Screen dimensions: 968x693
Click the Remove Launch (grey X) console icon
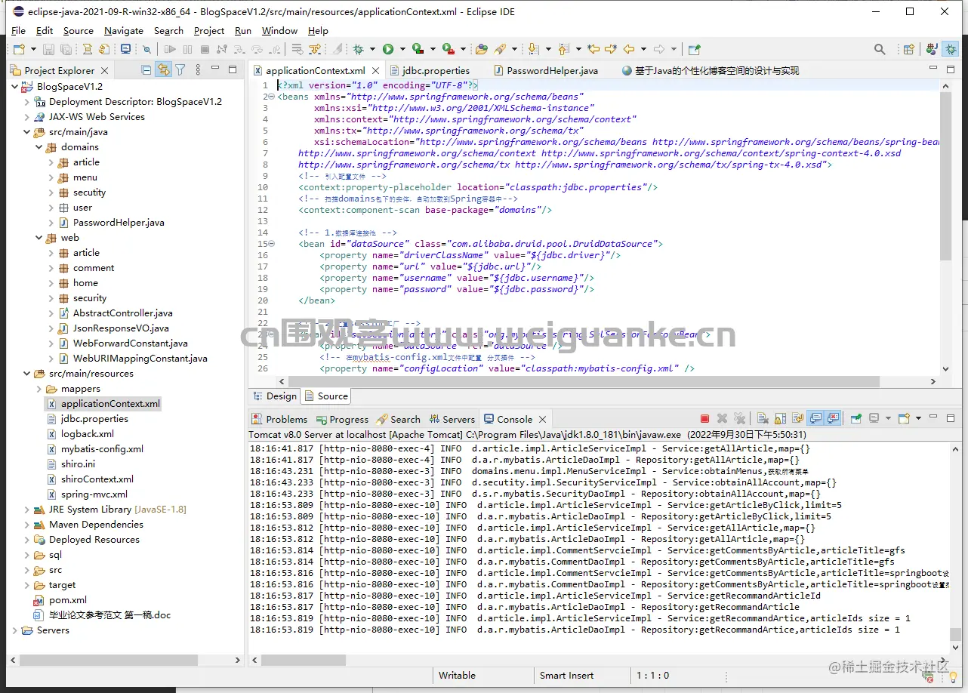[722, 419]
